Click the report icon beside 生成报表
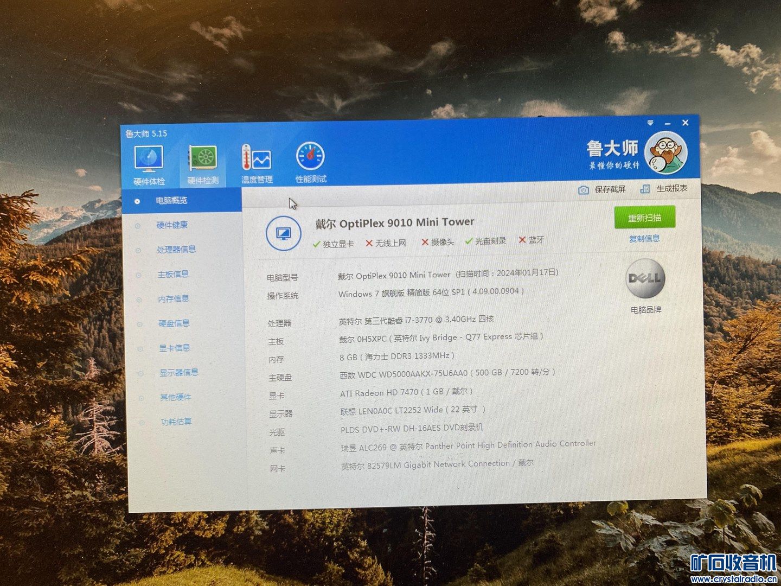This screenshot has height=586, width=781. [645, 189]
